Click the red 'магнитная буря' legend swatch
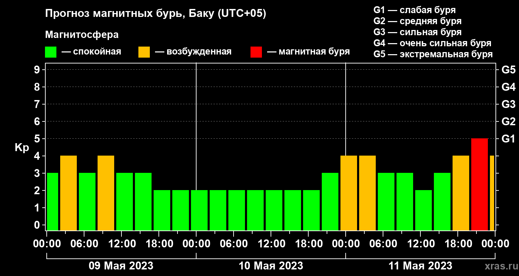Screen dimensions: 519x276 [256, 52]
